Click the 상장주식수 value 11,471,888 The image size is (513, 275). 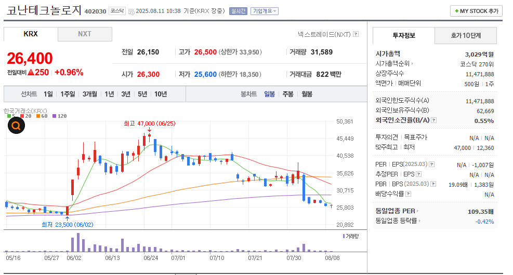click(480, 74)
